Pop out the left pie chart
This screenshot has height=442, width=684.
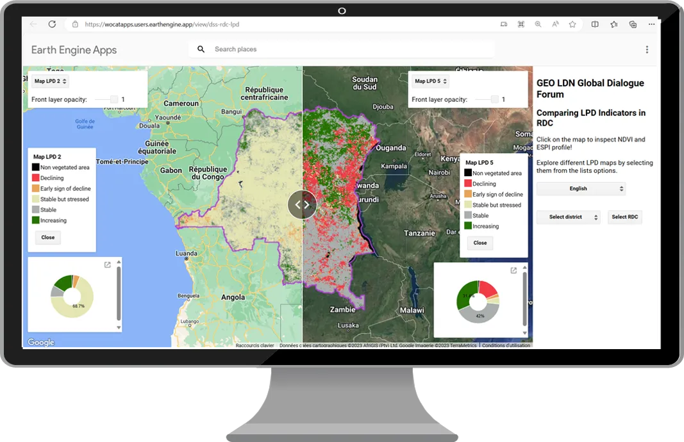(x=108, y=265)
